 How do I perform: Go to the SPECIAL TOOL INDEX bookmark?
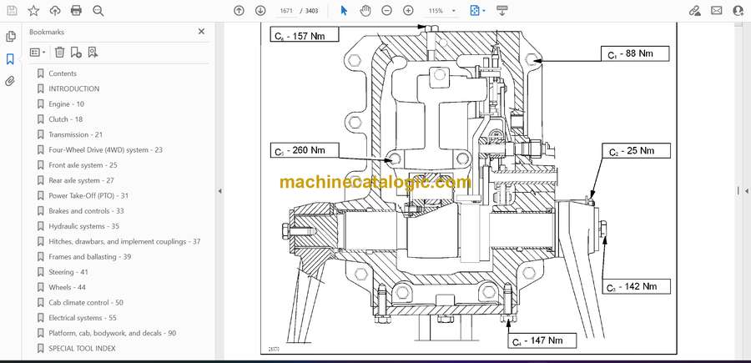tap(82, 349)
